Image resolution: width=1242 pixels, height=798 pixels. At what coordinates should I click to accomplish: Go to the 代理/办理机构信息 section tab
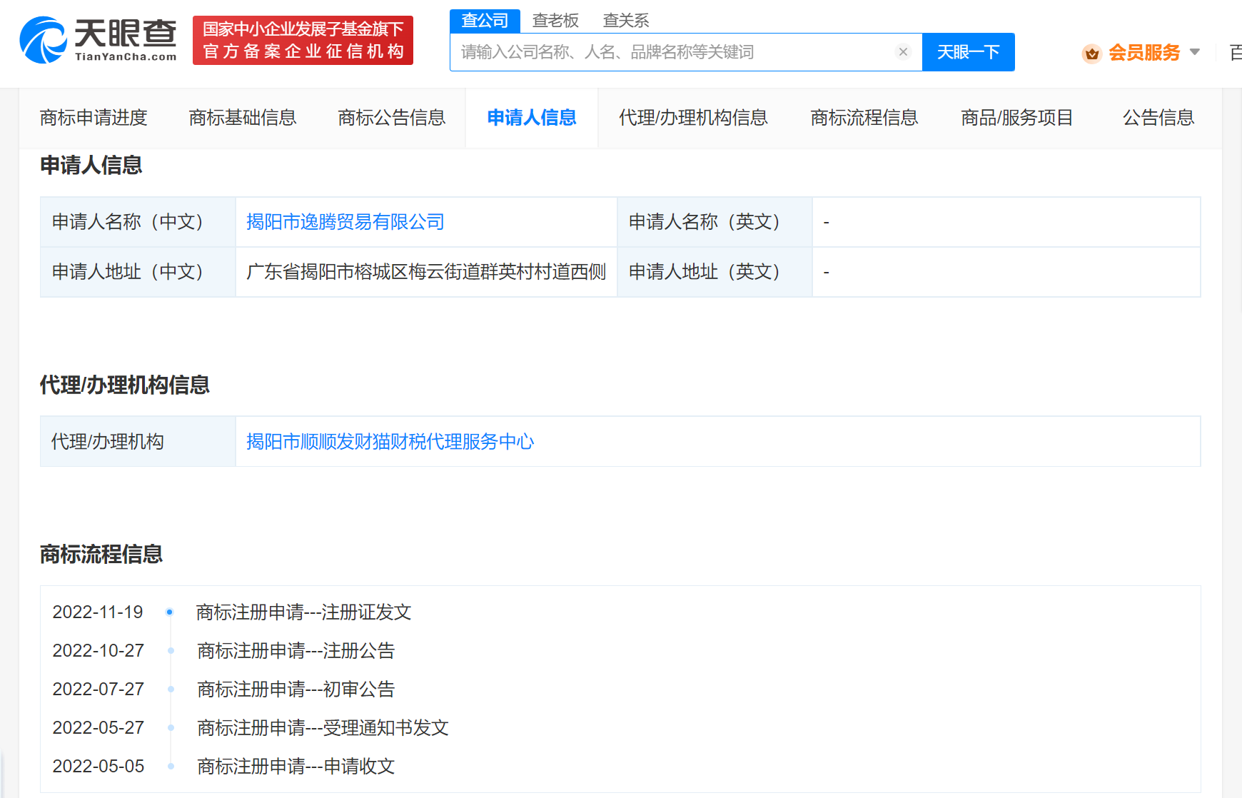693,118
